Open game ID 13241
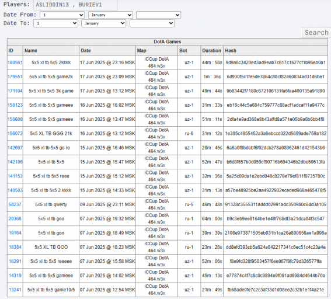 [x=15, y=290]
